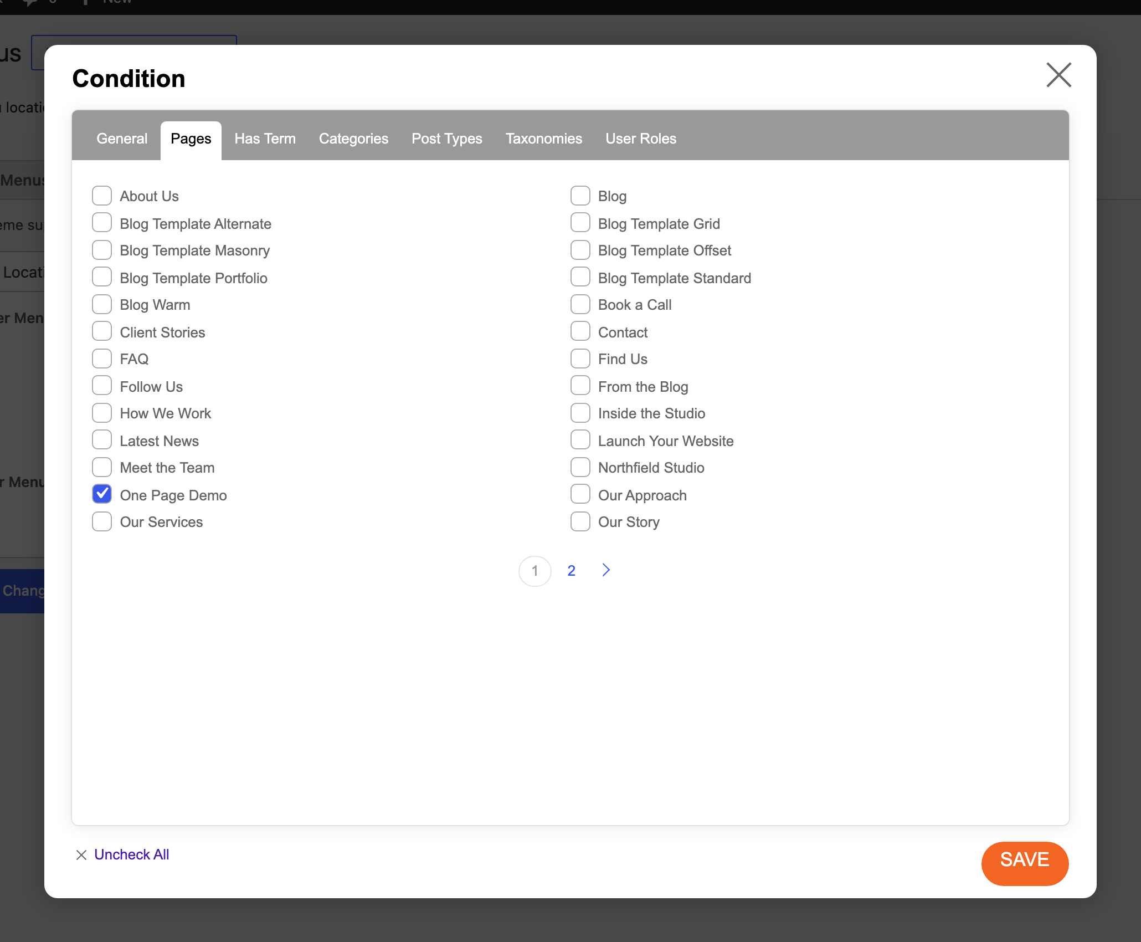Screen dimensions: 1141x942
Task: Go to page 2 of the pages list
Action: click(x=572, y=571)
